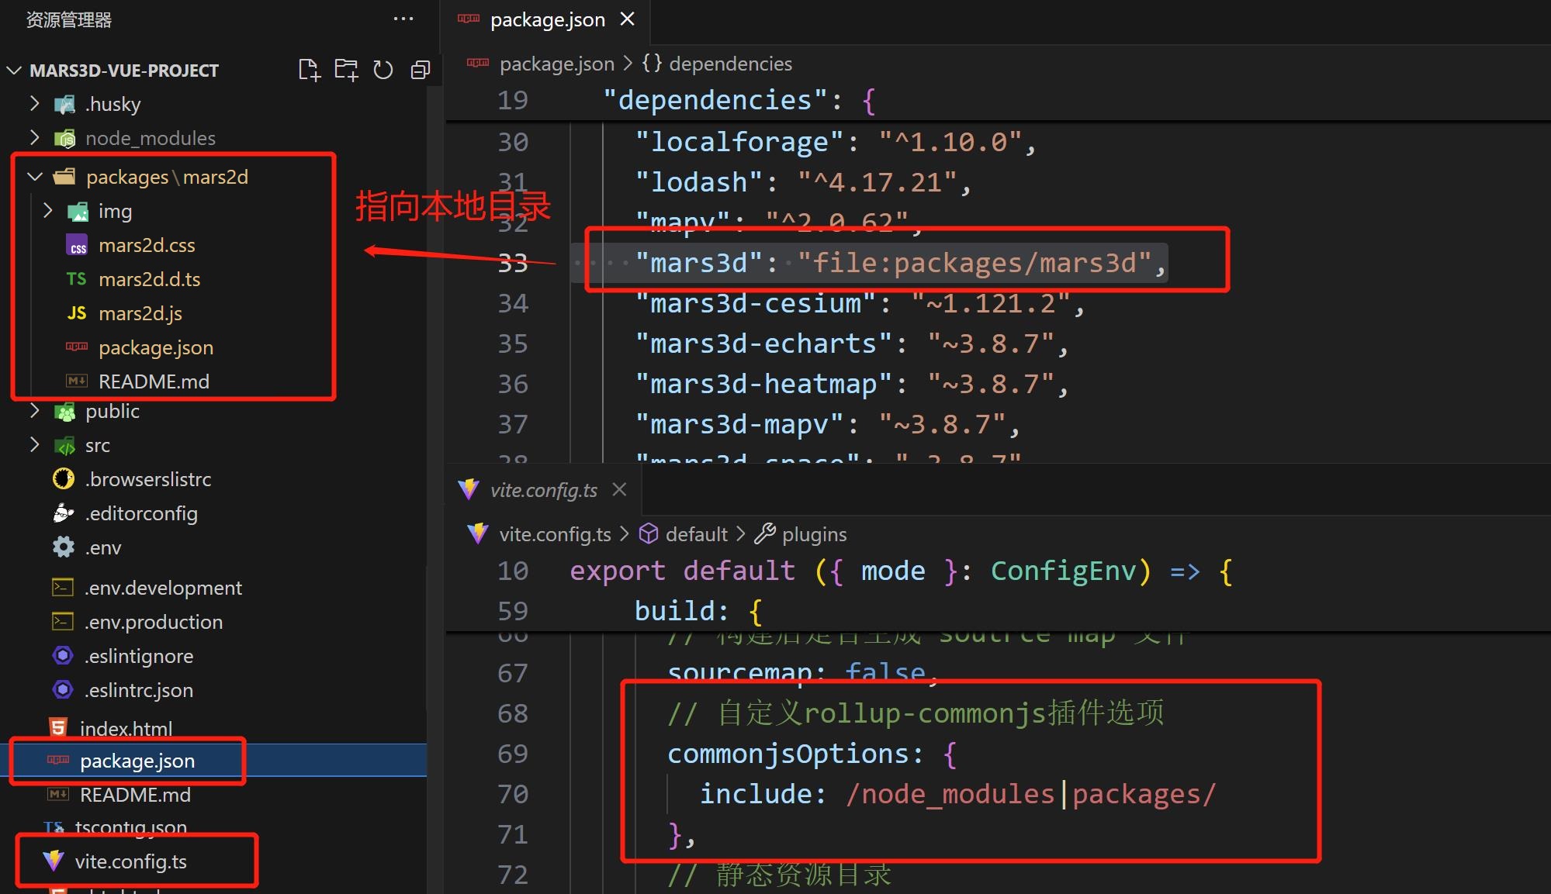Open the explorer more actions ellipsis

[x=403, y=19]
